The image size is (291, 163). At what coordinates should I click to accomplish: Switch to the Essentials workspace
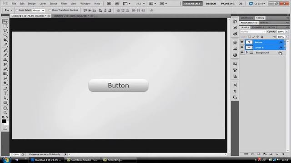click(x=192, y=4)
